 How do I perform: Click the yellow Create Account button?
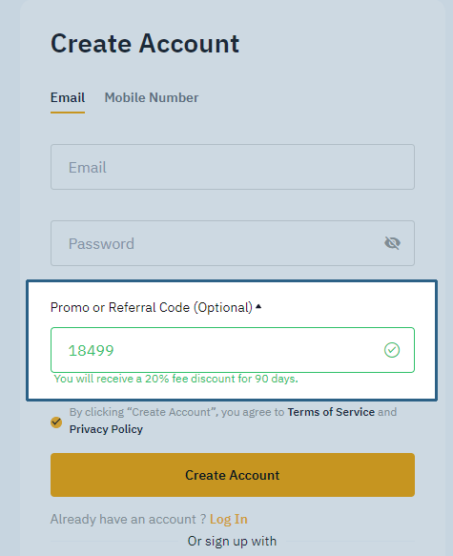click(x=233, y=475)
